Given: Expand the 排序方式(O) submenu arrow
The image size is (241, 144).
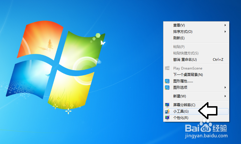Looking at the screenshot, I should click(225, 31).
